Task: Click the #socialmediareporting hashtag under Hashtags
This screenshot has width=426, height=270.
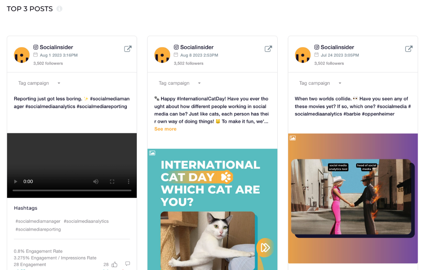Action: point(38,230)
